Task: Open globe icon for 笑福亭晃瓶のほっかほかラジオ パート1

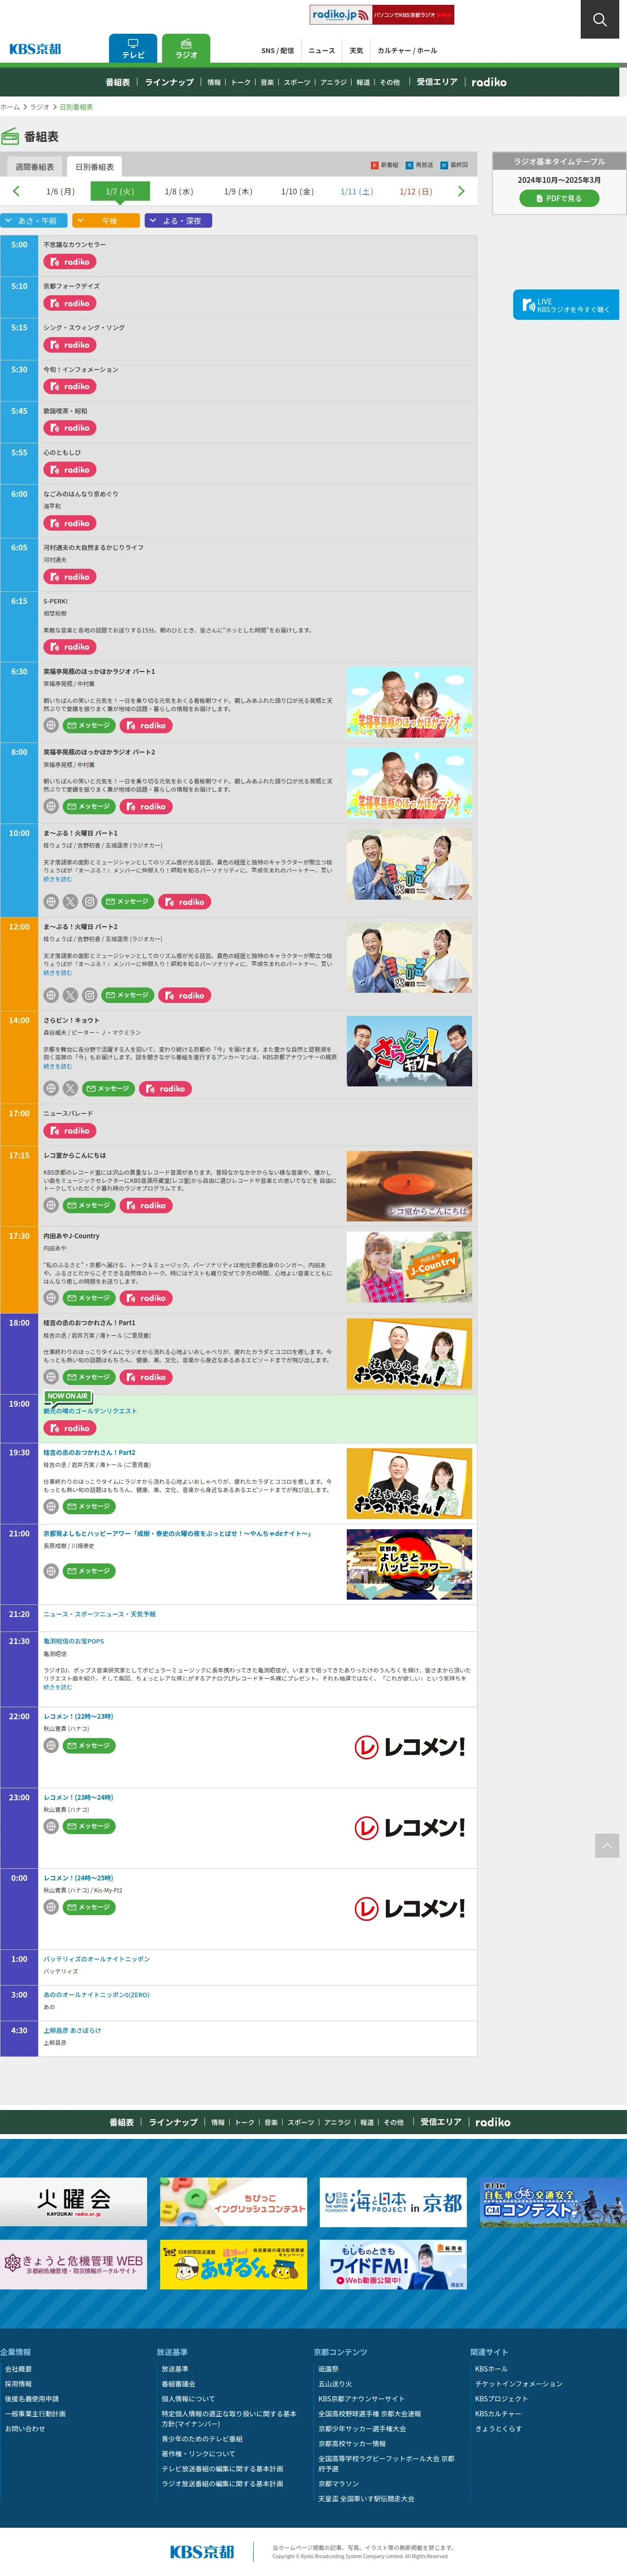Action: tap(51, 726)
